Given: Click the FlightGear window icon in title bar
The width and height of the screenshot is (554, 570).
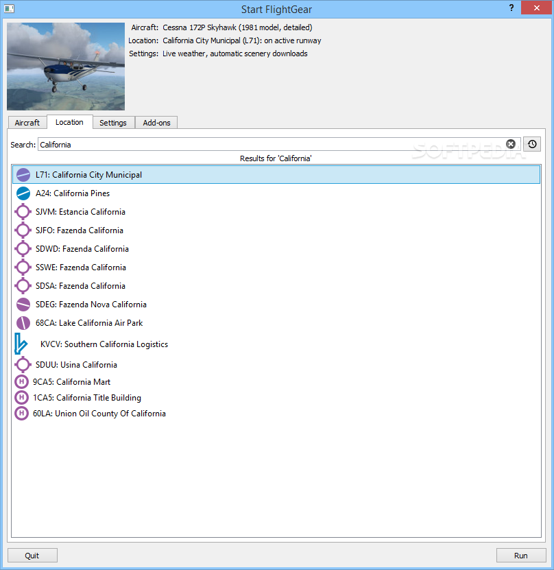Looking at the screenshot, I should coord(9,8).
